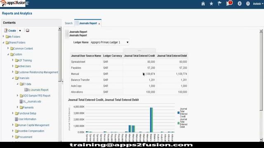Click the apps2fusion logo

pos(13,3)
